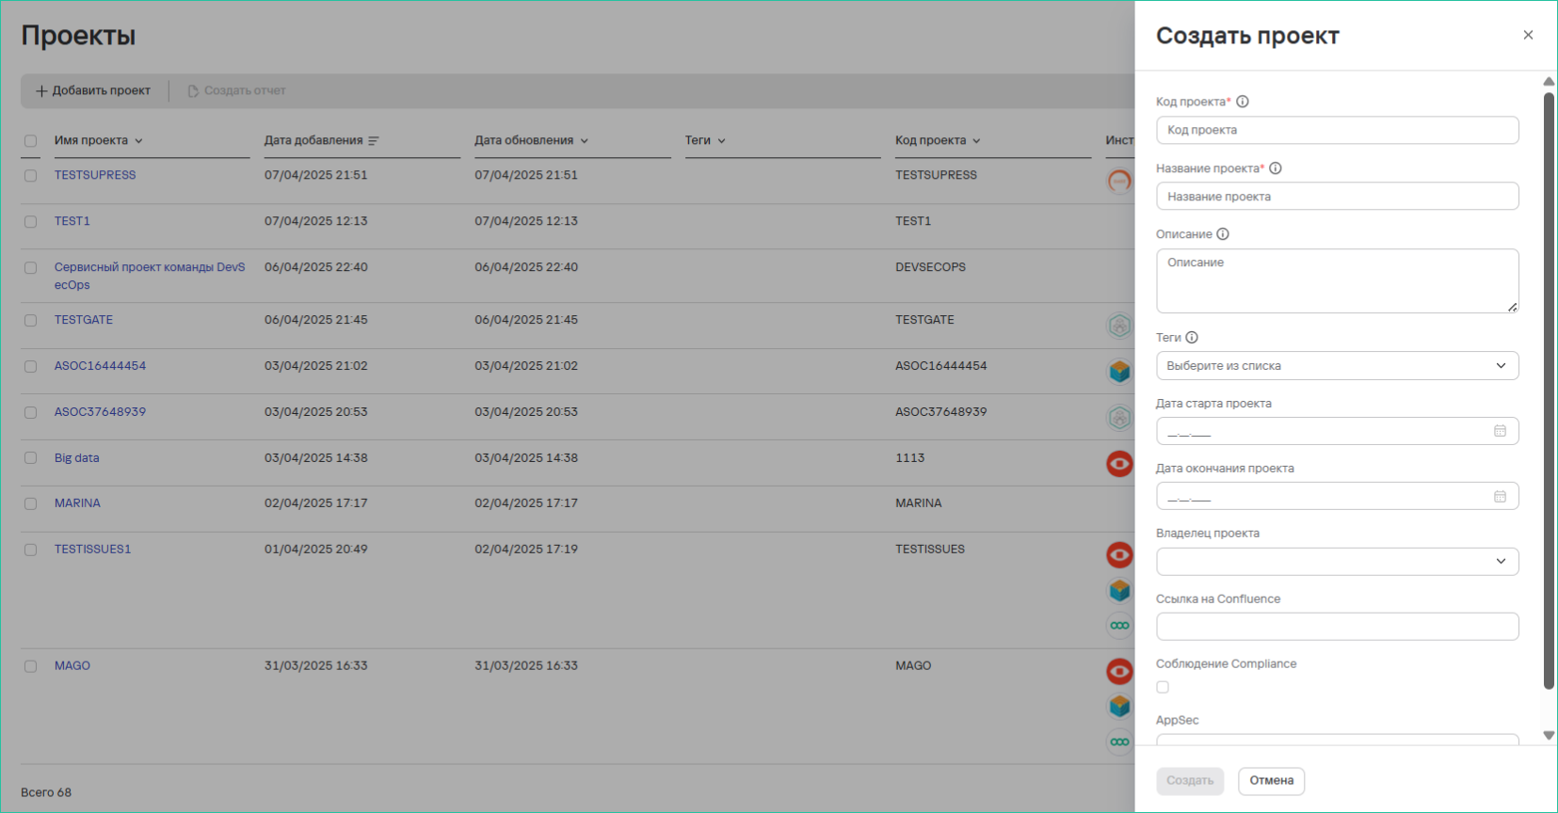
Task: Click info icon next to Код проекта
Action: (x=1242, y=102)
